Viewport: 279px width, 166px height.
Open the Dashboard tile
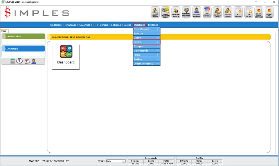[66, 57]
